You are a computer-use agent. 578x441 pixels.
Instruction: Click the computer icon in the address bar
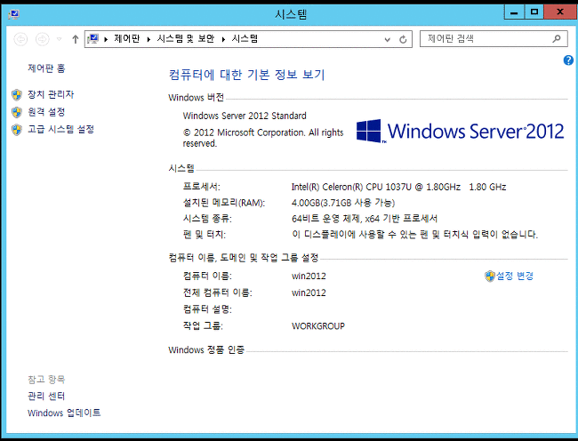[92, 39]
